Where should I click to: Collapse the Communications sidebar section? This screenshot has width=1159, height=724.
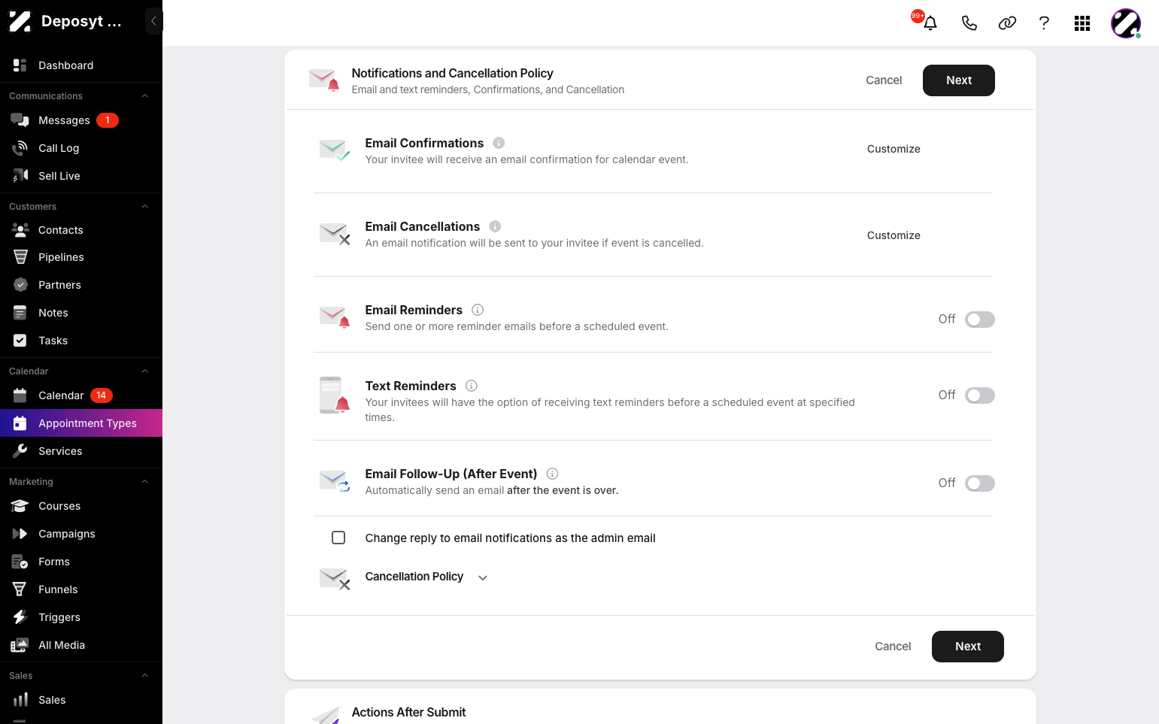(145, 96)
